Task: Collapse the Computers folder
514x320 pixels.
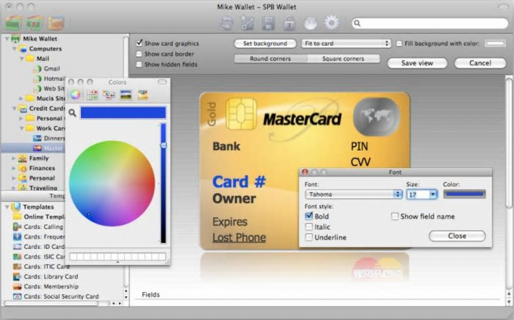Action: click(x=15, y=48)
